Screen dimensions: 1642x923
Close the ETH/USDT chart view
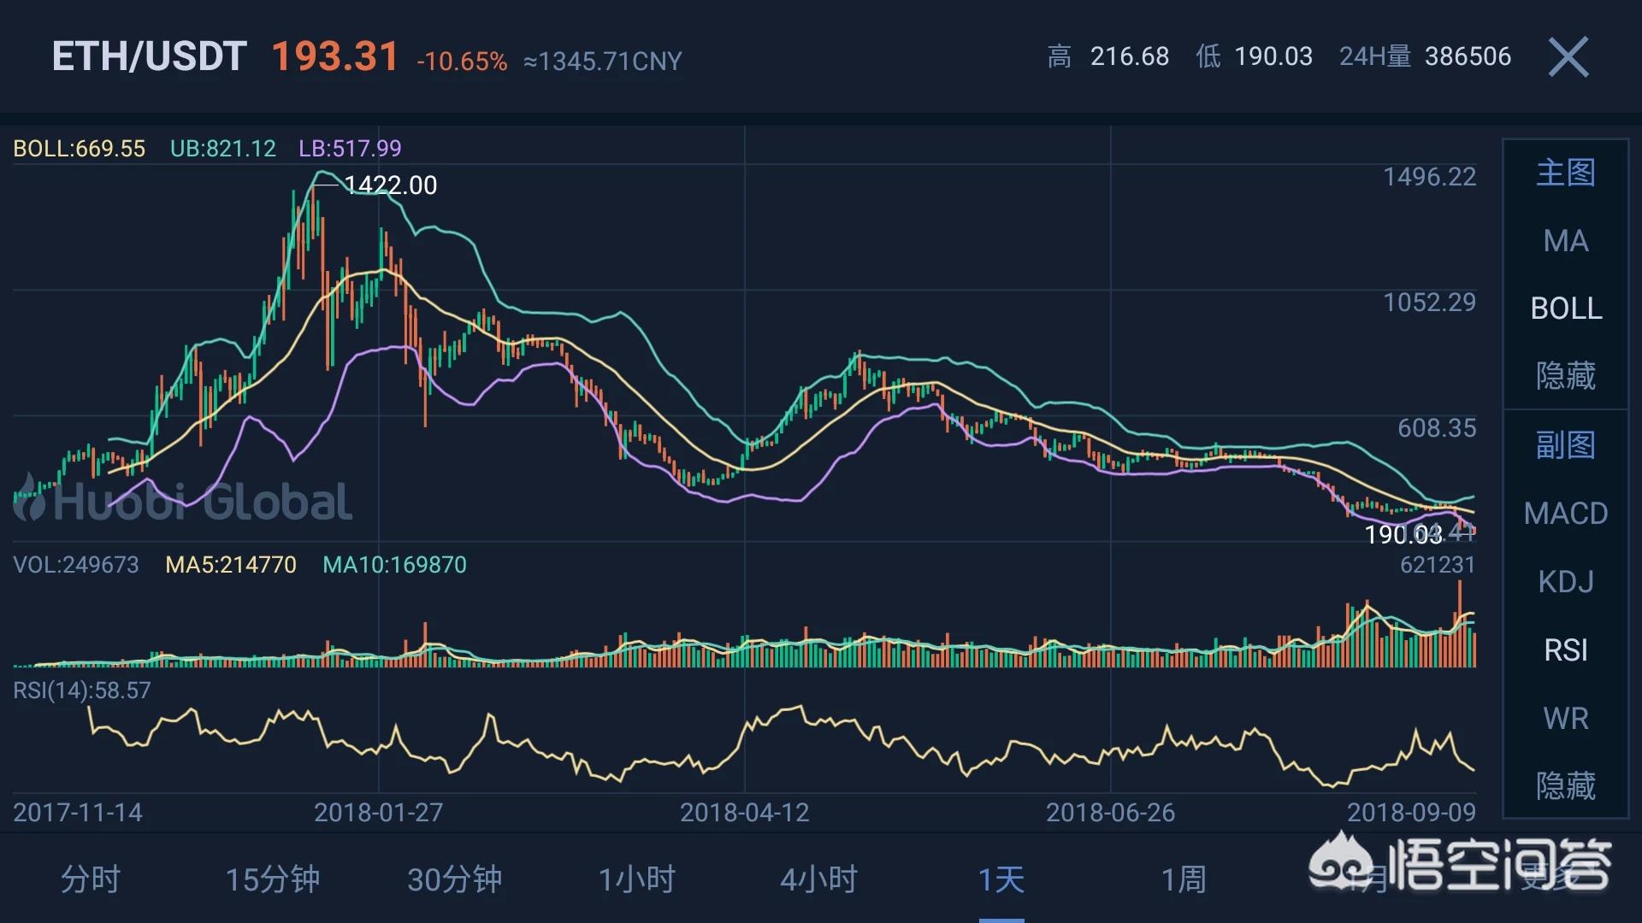click(x=1568, y=57)
